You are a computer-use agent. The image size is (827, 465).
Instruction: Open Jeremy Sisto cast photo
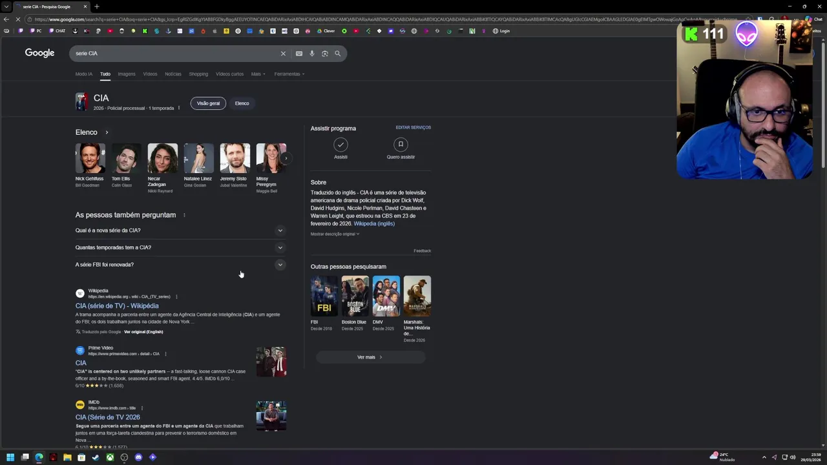coord(235,158)
